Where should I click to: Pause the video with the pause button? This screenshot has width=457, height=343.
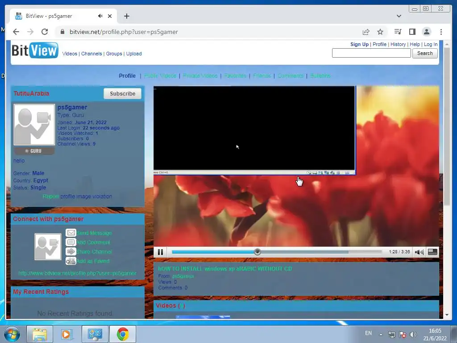pyautogui.click(x=160, y=252)
